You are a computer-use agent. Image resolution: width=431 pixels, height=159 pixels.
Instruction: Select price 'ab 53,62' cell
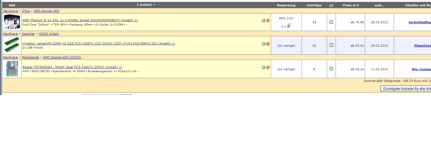(x=357, y=46)
